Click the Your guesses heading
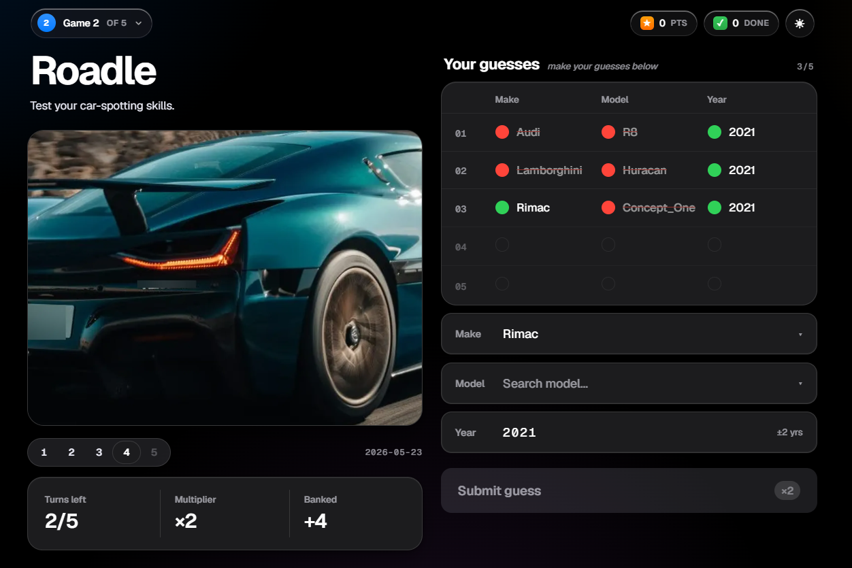852x568 pixels. (x=491, y=65)
